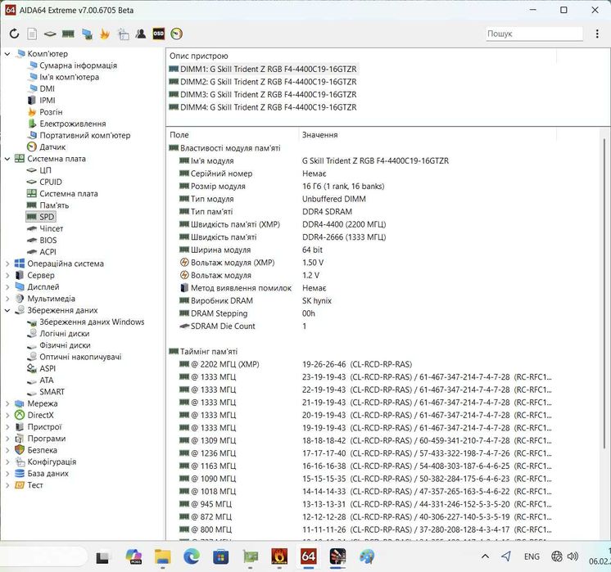Screen dimensions: 611x572
Task: Collapse the Системна плата tree node
Action: tap(7, 159)
